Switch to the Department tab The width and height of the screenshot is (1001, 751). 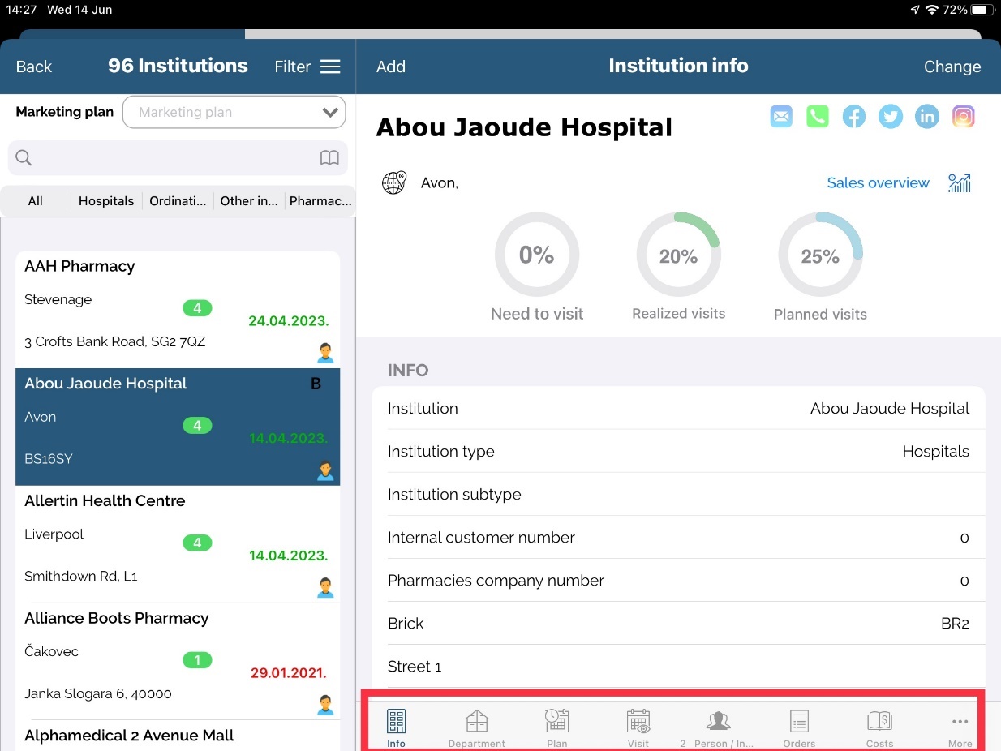tap(477, 727)
